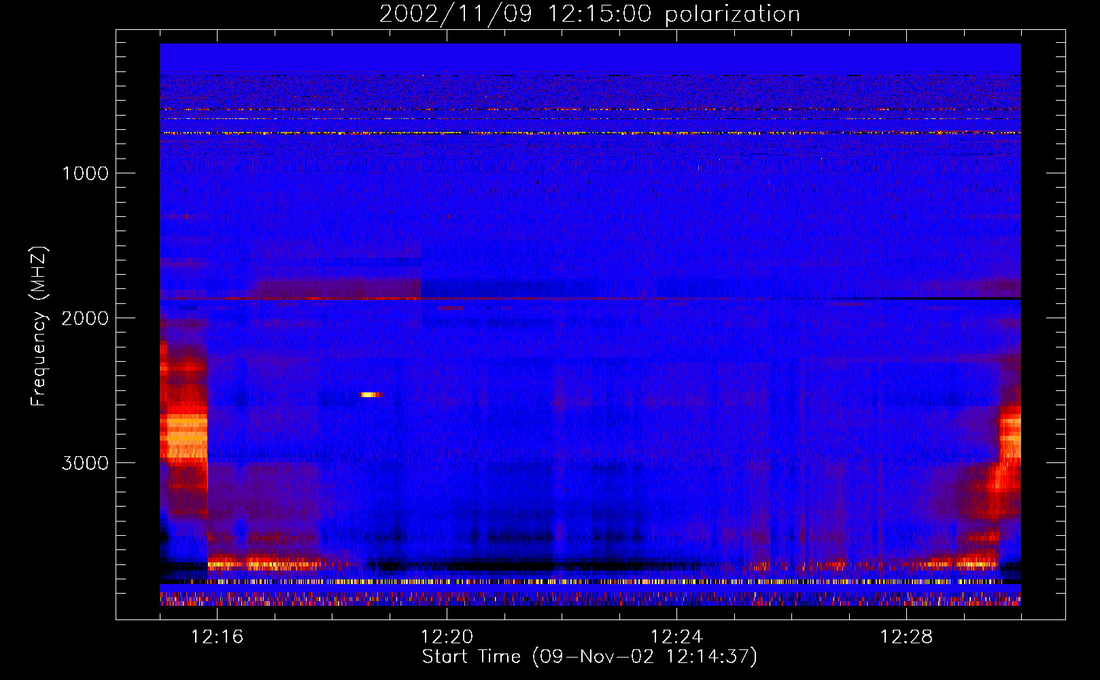Click the 'Start Time (09-Nov-02 12:14:37)' axis label
This screenshot has height=680, width=1100.
pos(589,657)
